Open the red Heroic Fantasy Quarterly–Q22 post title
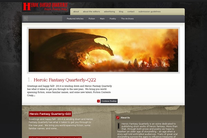 pos(50,114)
